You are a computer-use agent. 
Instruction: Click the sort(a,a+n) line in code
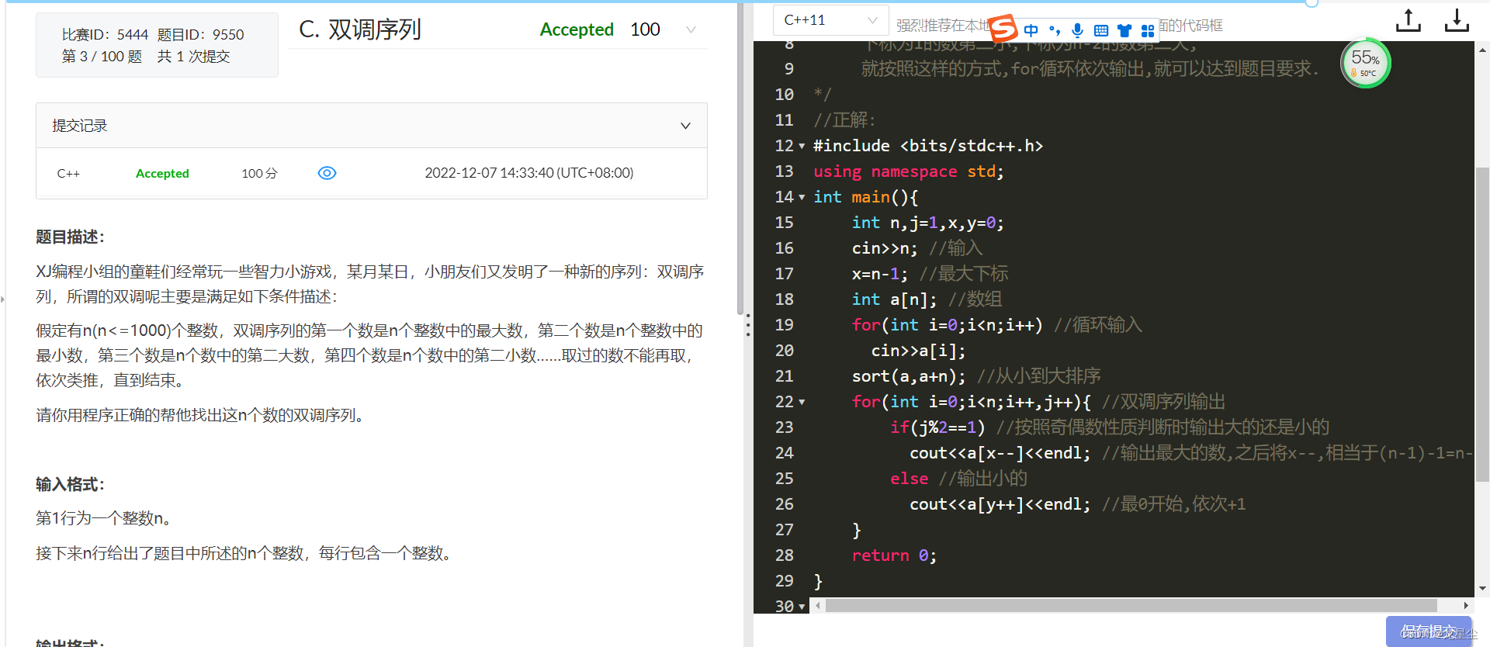(x=909, y=376)
